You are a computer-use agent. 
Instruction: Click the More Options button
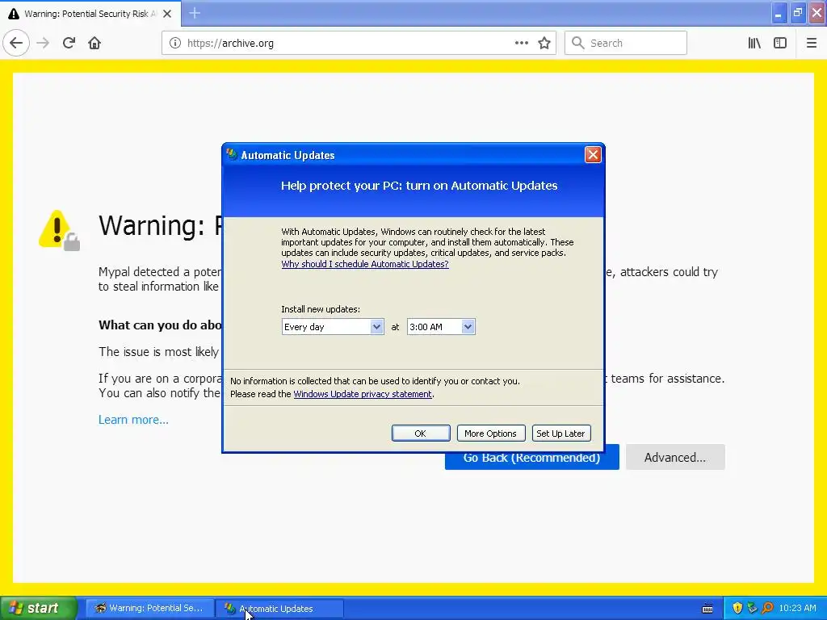[x=490, y=434]
